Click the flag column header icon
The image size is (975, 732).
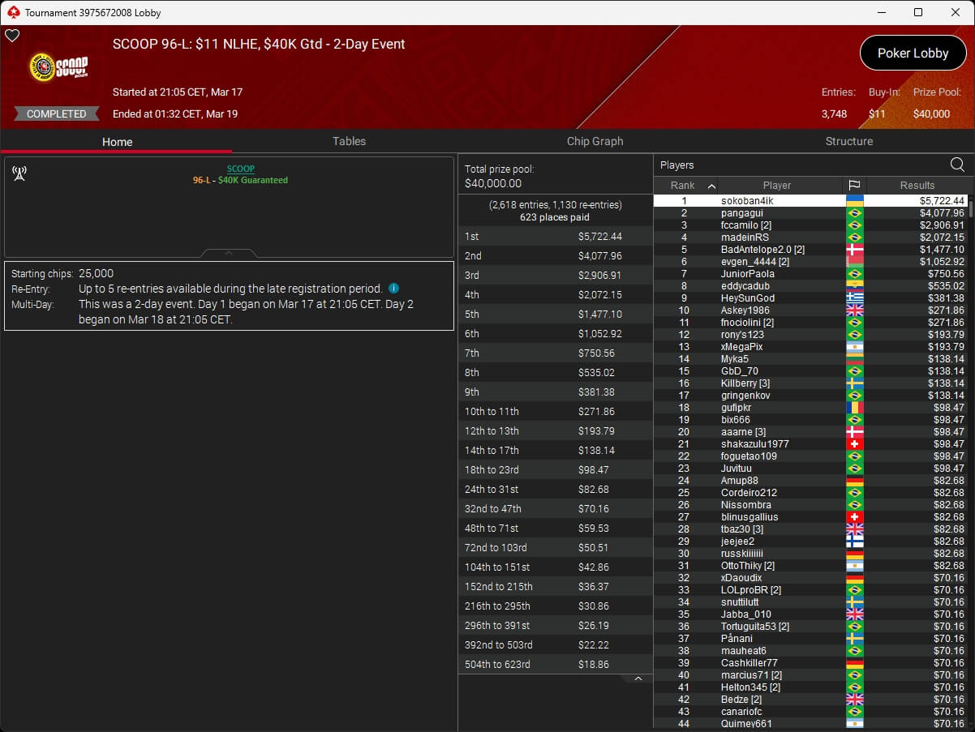tap(854, 186)
